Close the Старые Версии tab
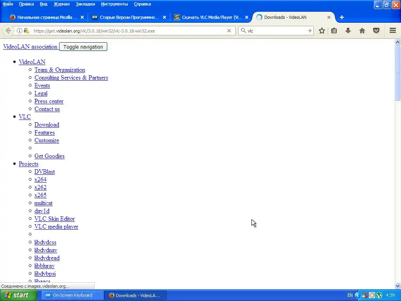 click(164, 17)
